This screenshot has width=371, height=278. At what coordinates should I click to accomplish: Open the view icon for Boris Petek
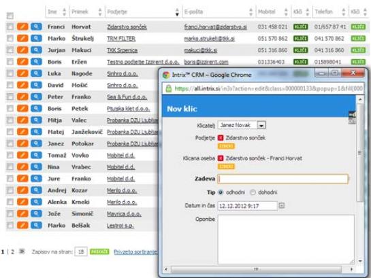click(36, 108)
